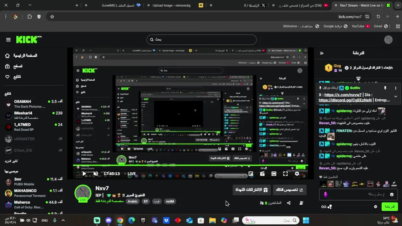Image resolution: width=402 pixels, height=226 pixels.
Task: Open chat settings gear
Action: pos(375,207)
